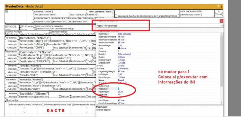
Task: Enable the EndlessHeight checkbox
Action: 119,60
